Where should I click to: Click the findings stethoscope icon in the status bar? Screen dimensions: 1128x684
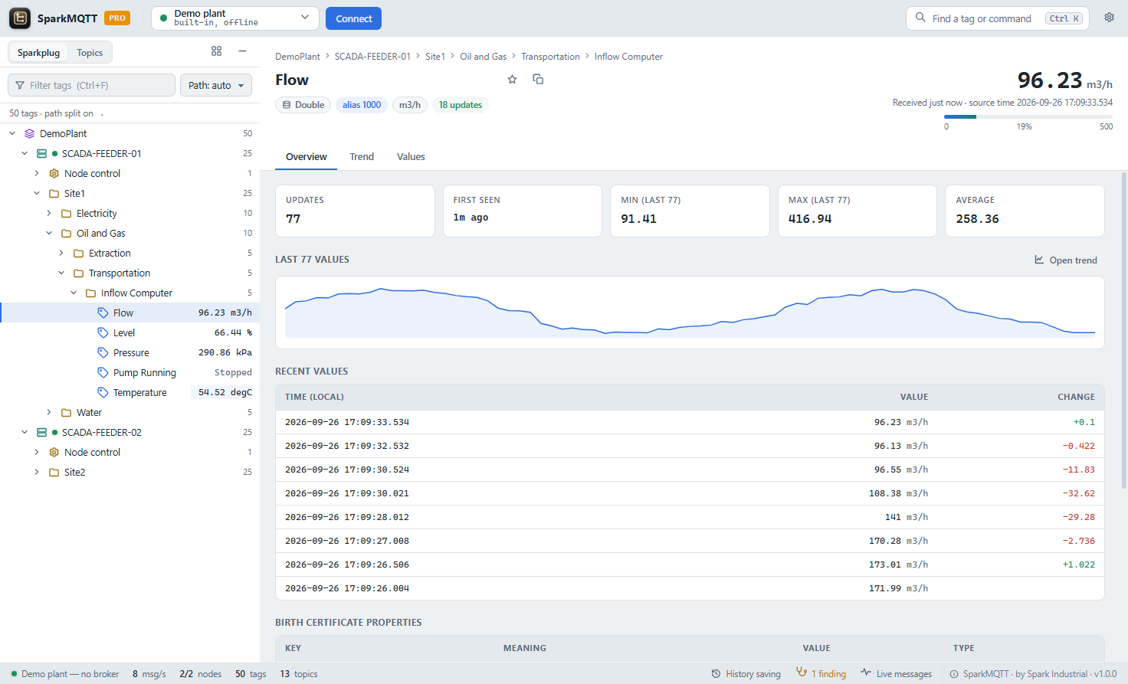(x=802, y=673)
